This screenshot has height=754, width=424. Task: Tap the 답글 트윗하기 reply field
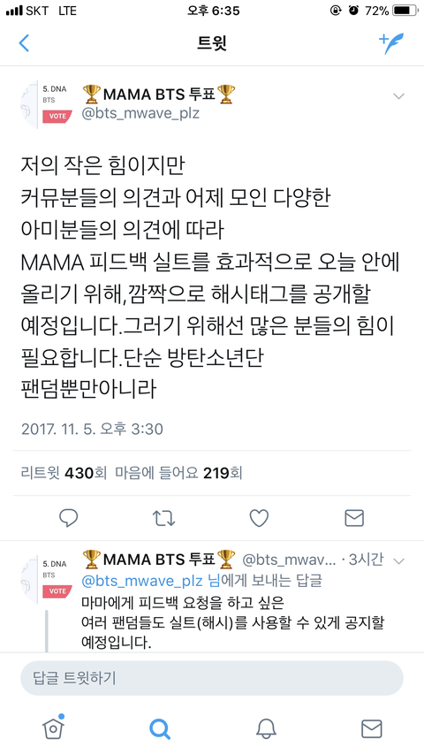tap(211, 678)
